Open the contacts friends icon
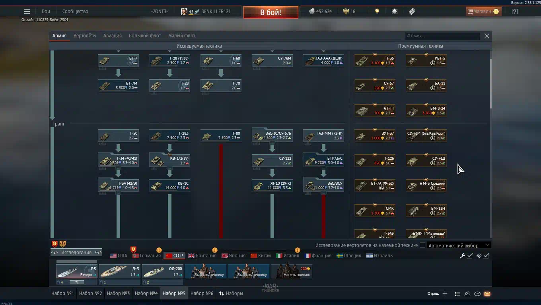Image resolution: width=541 pixels, height=305 pixels. click(467, 293)
